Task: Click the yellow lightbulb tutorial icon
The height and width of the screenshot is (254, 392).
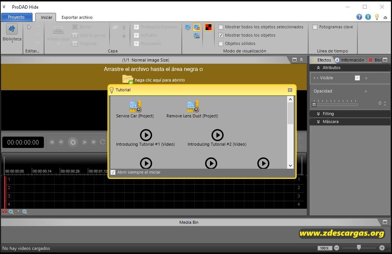Action: [x=377, y=17]
